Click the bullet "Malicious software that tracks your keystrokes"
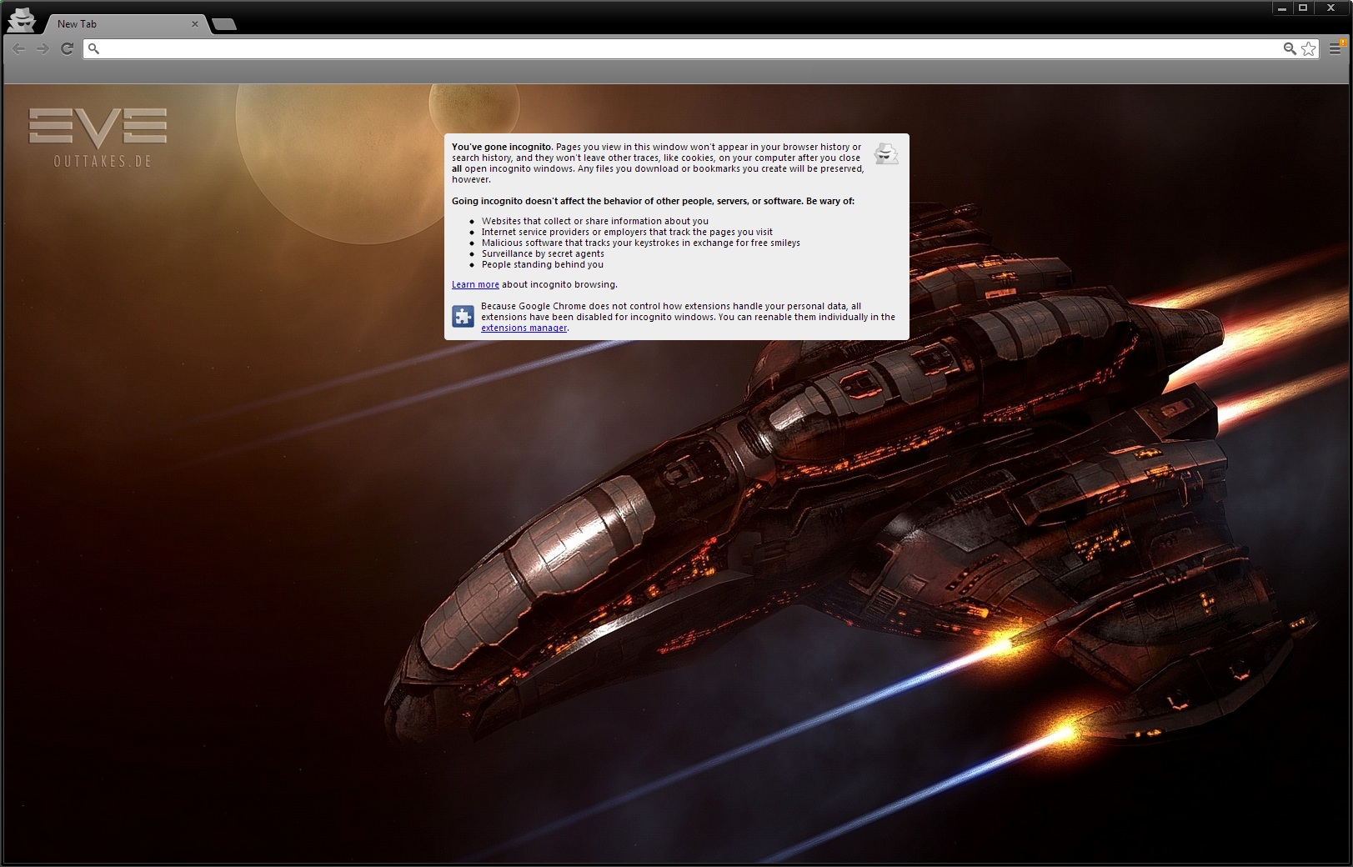 coord(640,243)
